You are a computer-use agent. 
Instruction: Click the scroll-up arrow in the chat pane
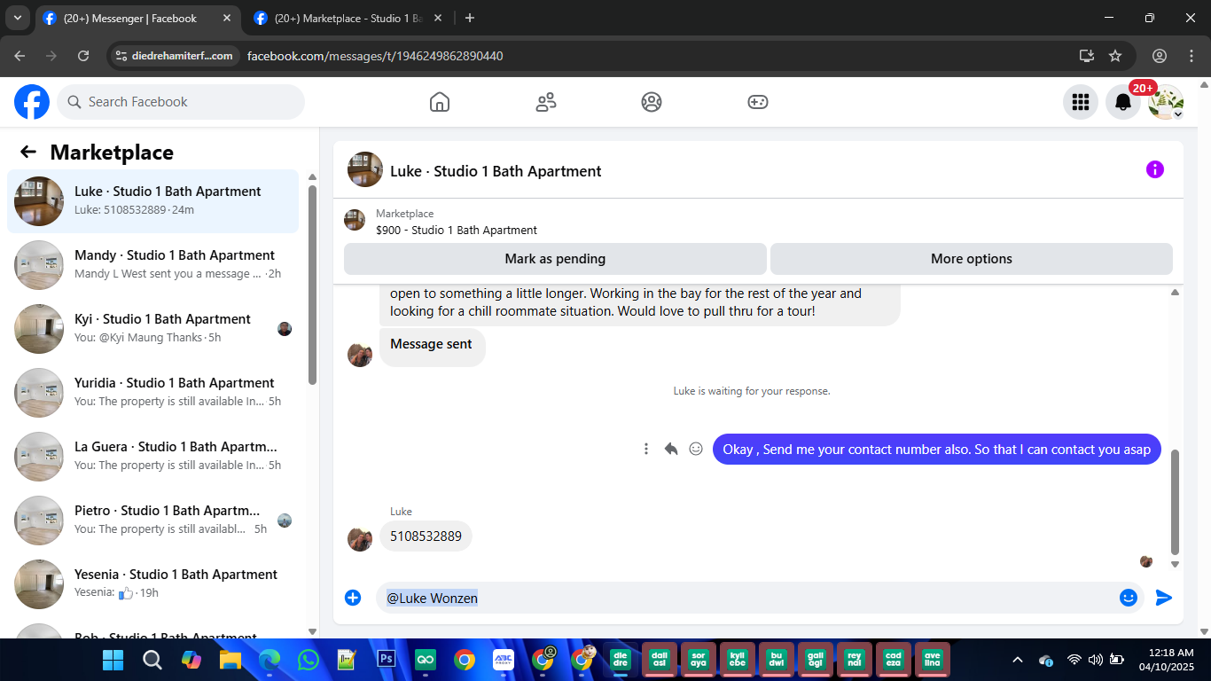1176,292
